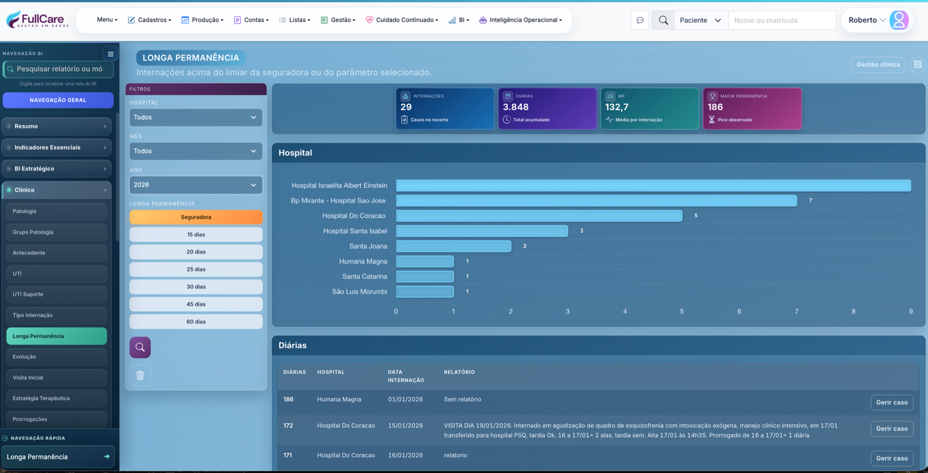Open the Estratégia Terapêutica report
Viewport: 928px width, 473px height.
pos(56,399)
